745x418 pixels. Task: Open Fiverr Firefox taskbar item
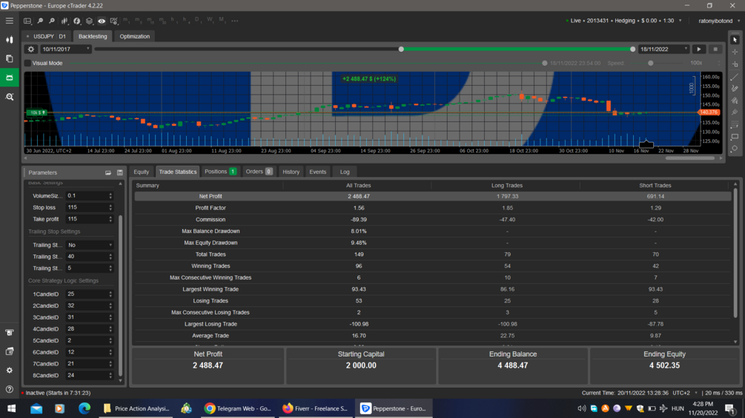(315, 408)
